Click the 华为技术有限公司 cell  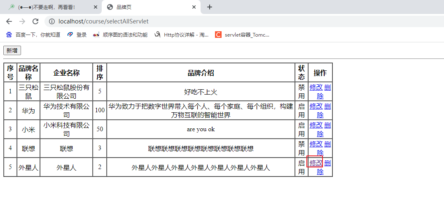tap(66, 110)
